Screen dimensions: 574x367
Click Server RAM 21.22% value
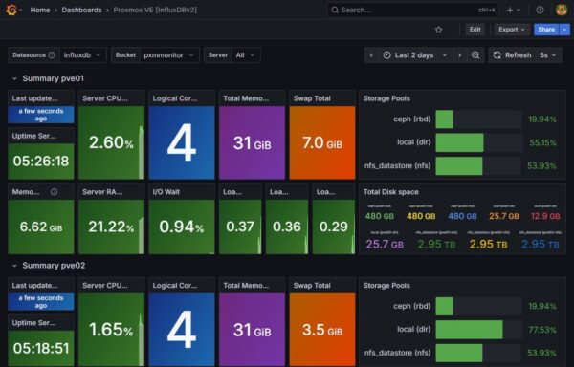pos(111,227)
